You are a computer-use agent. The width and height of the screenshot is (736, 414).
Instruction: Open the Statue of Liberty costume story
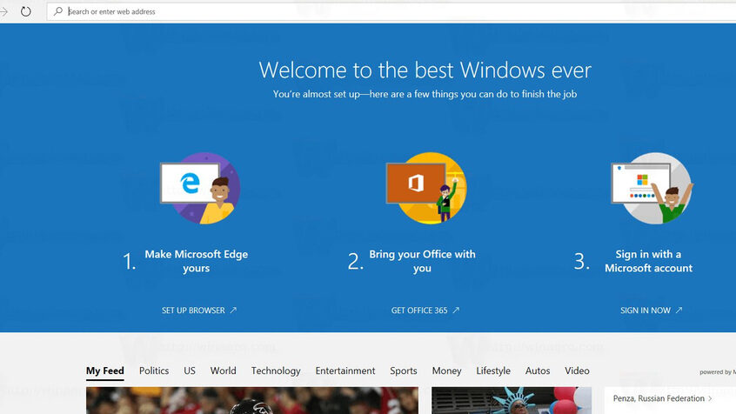coord(512,400)
